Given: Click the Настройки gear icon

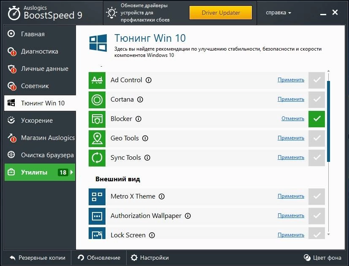Looking at the screenshot, I should click(134, 258).
